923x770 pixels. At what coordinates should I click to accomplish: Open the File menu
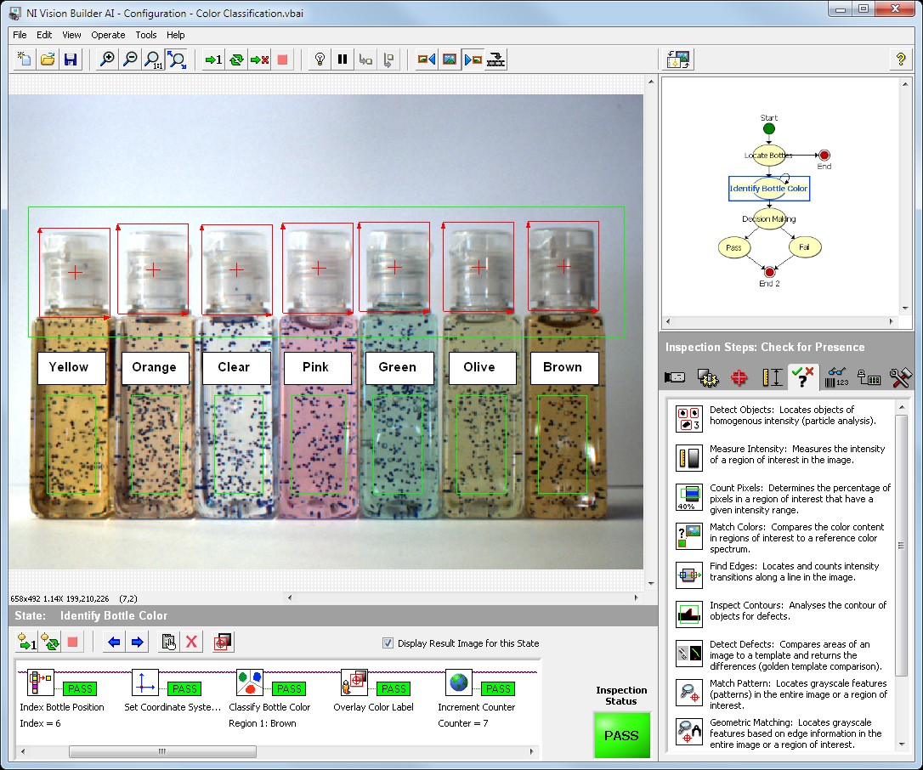tap(20, 35)
